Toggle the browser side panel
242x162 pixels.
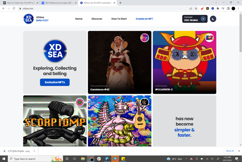point(228,9)
